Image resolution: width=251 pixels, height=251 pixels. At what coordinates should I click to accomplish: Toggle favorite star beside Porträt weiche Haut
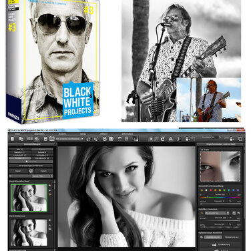point(50,186)
